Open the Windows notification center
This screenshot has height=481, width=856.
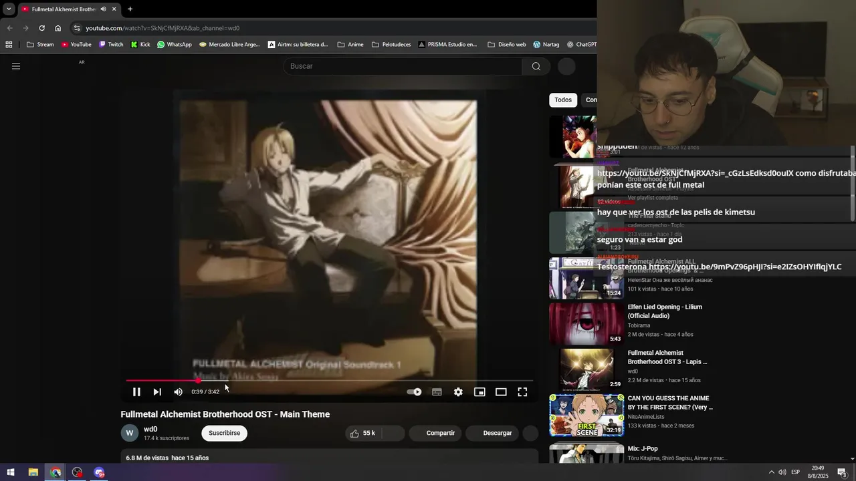(842, 472)
